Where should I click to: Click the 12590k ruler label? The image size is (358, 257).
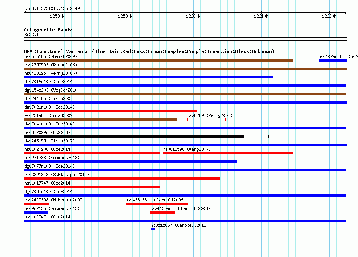(x=125, y=16)
